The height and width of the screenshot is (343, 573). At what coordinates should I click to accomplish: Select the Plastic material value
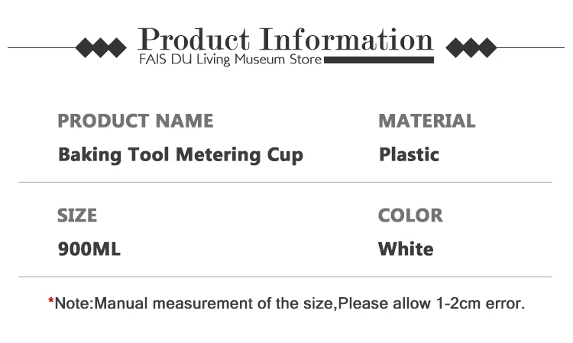(409, 154)
